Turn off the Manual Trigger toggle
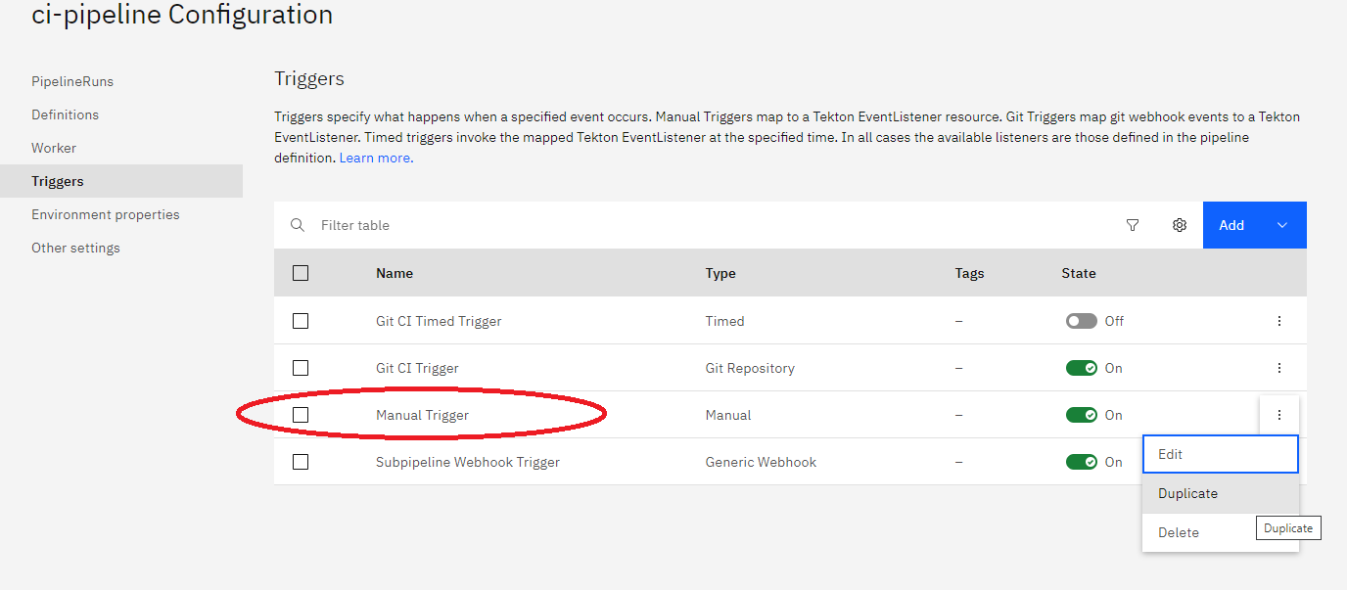 click(1082, 415)
